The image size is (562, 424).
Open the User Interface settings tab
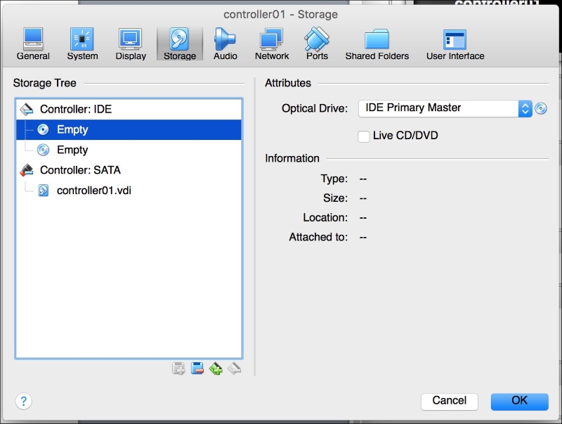pyautogui.click(x=455, y=44)
